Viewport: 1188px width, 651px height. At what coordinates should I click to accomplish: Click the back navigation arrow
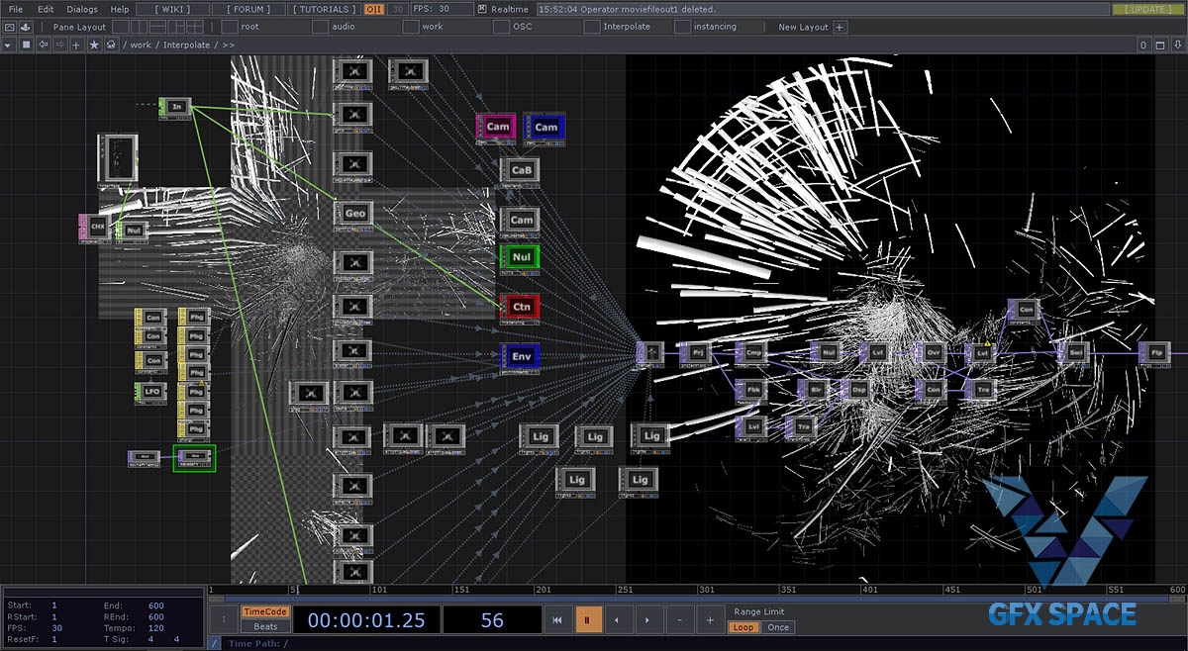coord(43,45)
